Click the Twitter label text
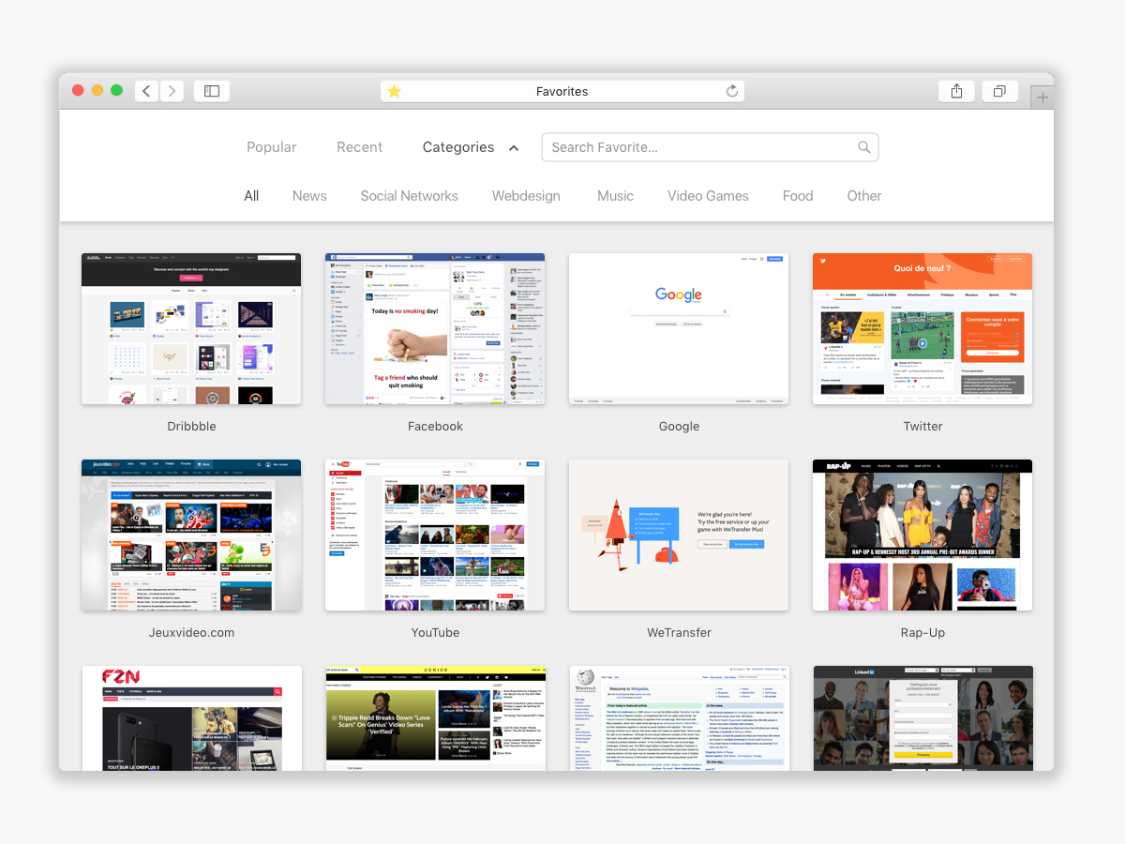This screenshot has width=1125, height=844. click(922, 426)
